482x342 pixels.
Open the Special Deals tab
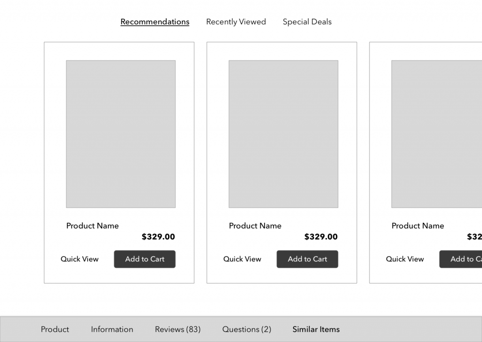point(307,22)
